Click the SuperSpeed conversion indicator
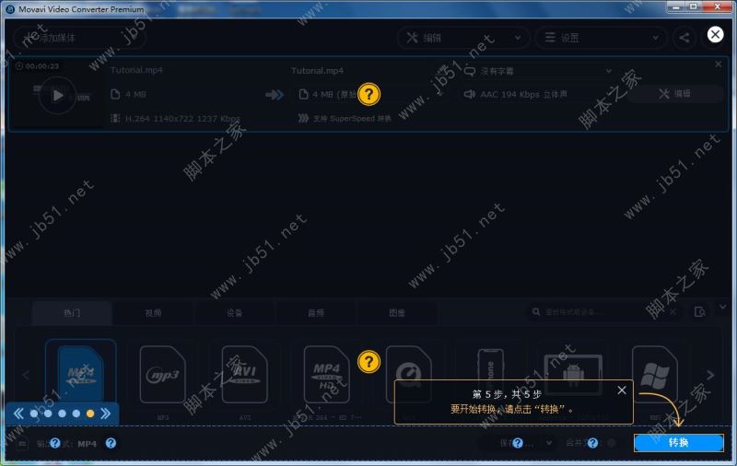737x466 pixels. [x=345, y=119]
